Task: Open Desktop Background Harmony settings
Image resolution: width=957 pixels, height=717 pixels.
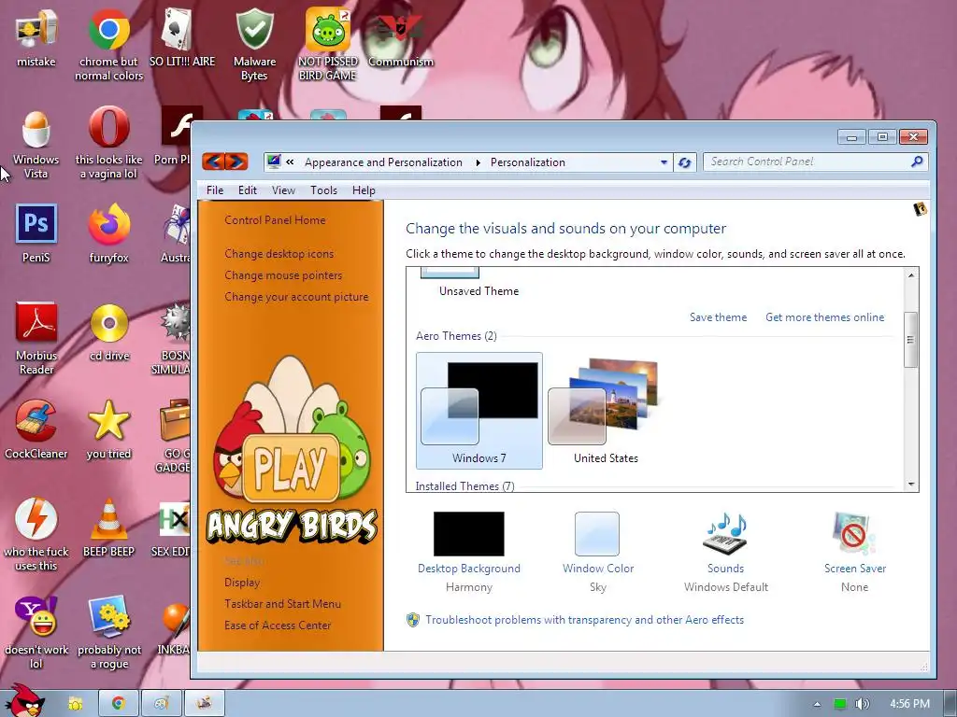Action: point(469,553)
